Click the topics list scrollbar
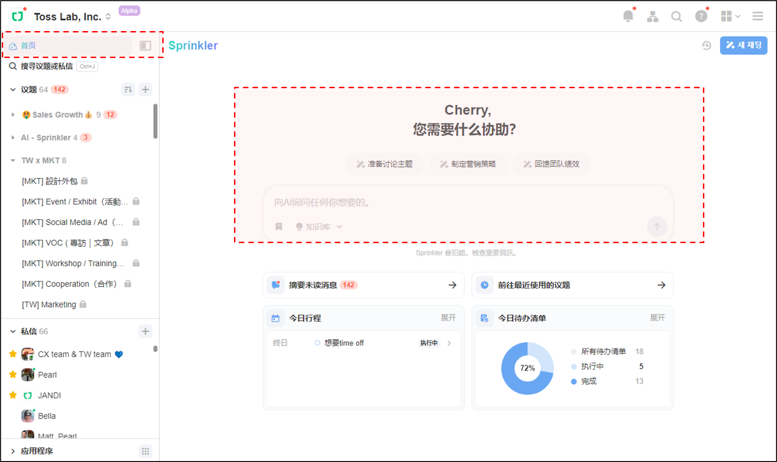 click(x=155, y=121)
